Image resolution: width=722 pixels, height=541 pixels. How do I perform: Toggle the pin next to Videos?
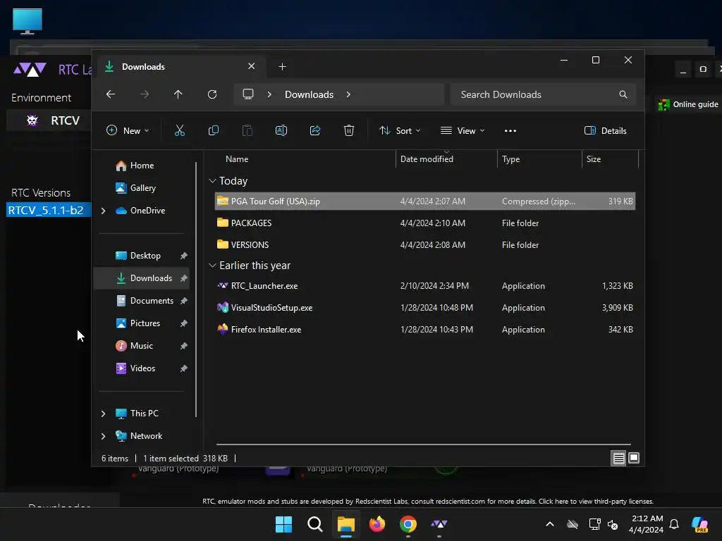coord(184,368)
